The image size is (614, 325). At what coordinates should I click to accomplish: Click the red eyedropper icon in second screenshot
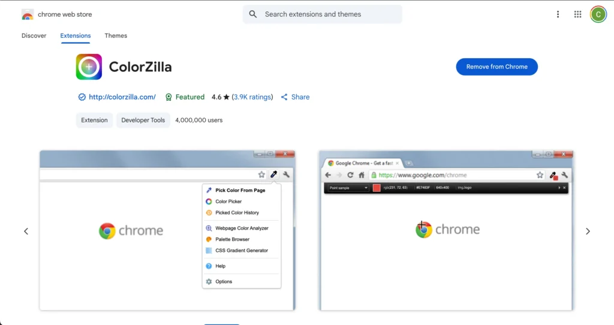(x=553, y=176)
